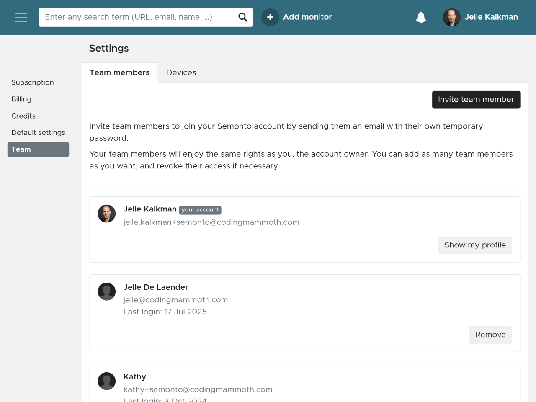Click the jelle@codingmammoth.com email address
The width and height of the screenshot is (536, 402).
point(175,300)
